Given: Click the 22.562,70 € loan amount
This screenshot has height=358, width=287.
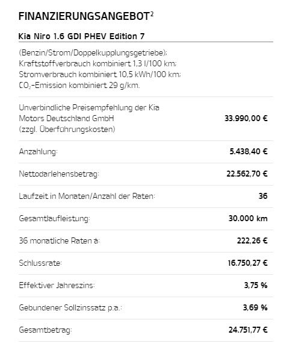Looking at the screenshot, I should tap(247, 174).
